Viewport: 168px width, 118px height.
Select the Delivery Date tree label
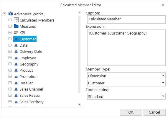tap(31, 52)
